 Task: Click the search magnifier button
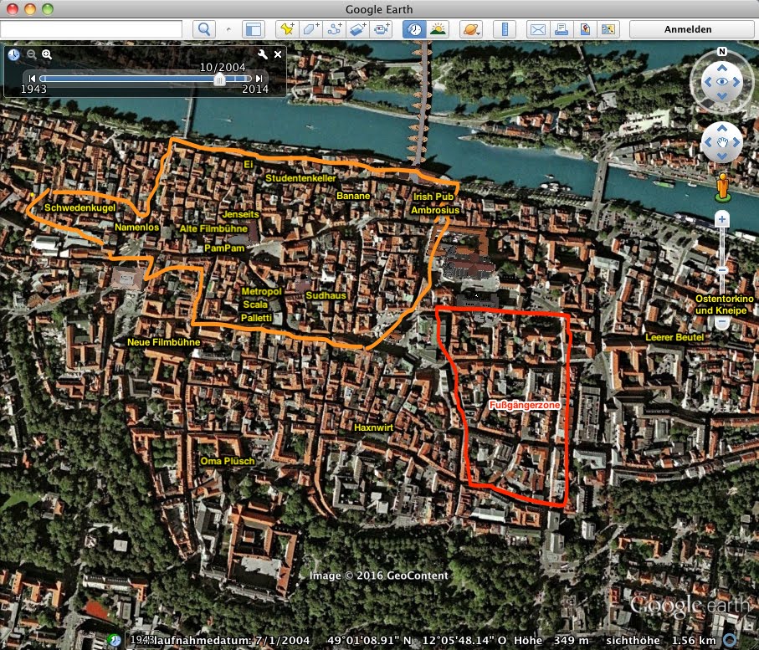coord(204,29)
